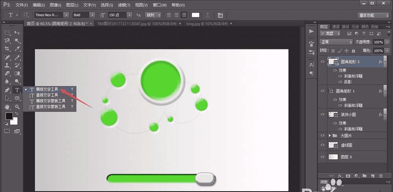Click the text color swatch in options bar
This screenshot has height=192, width=393.
(x=195, y=15)
